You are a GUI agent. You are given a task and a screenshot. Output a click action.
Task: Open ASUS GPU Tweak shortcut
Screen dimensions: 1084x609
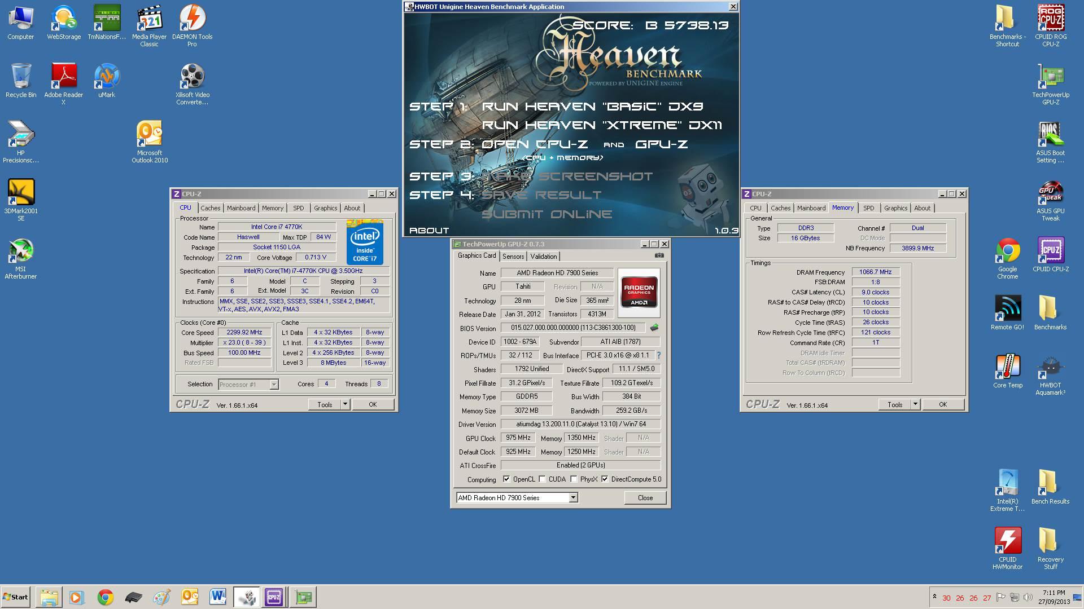click(1050, 200)
